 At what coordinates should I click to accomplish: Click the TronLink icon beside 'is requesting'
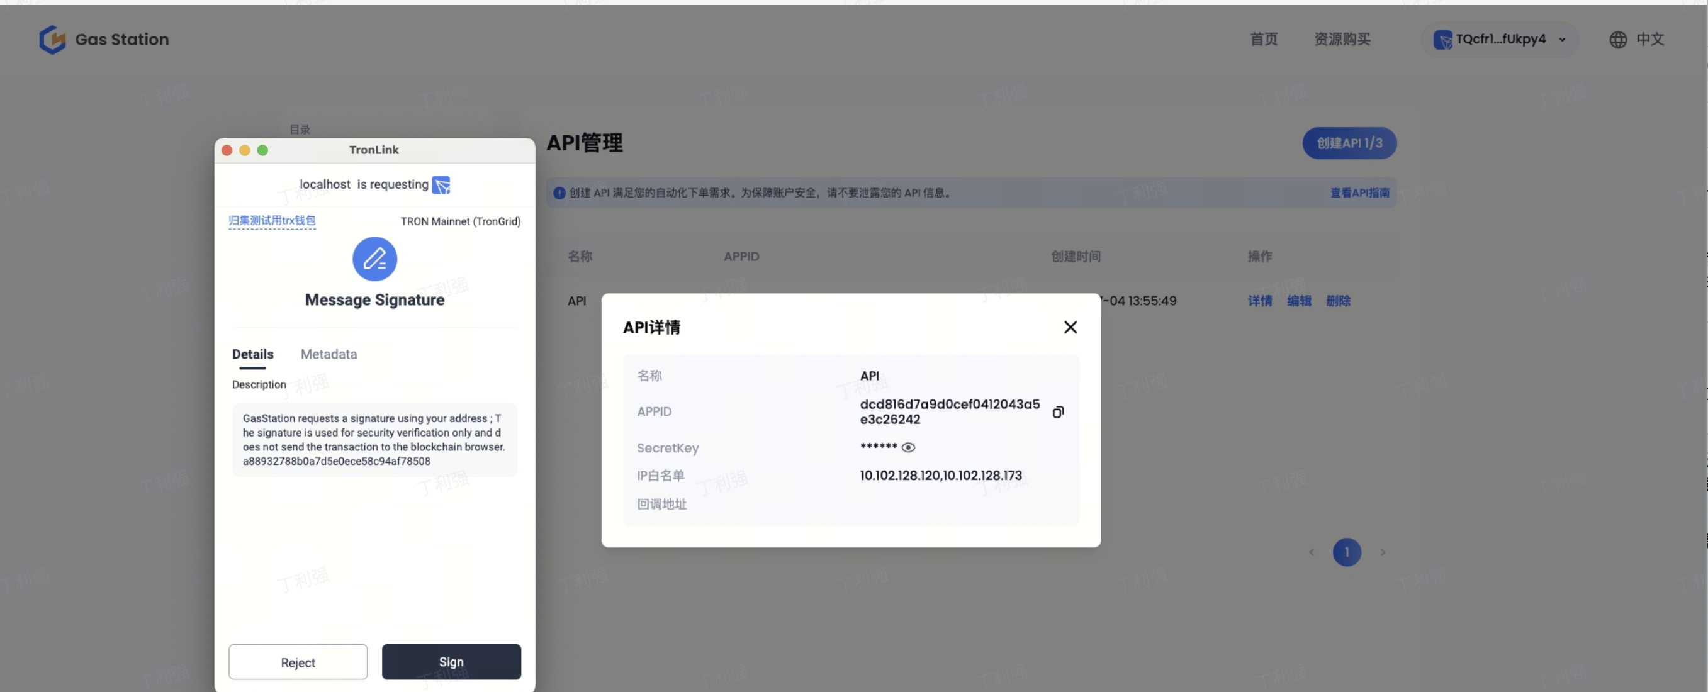[441, 185]
